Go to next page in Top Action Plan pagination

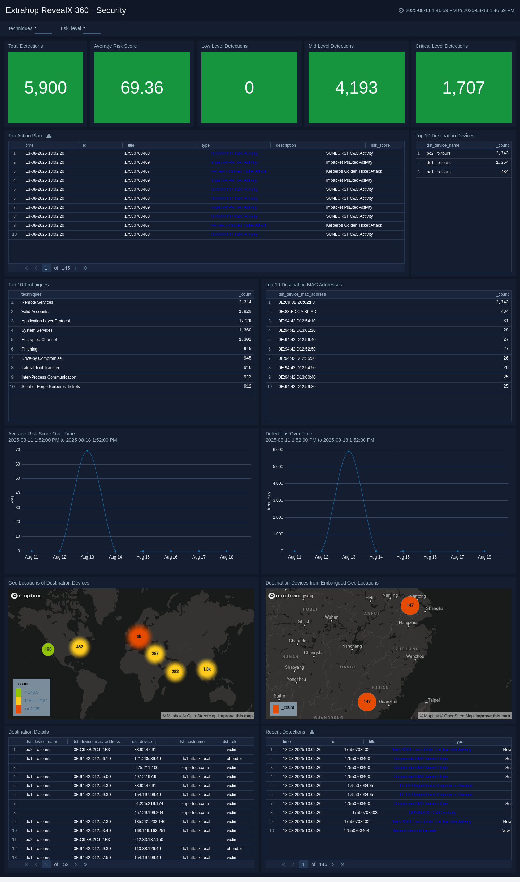tap(75, 268)
